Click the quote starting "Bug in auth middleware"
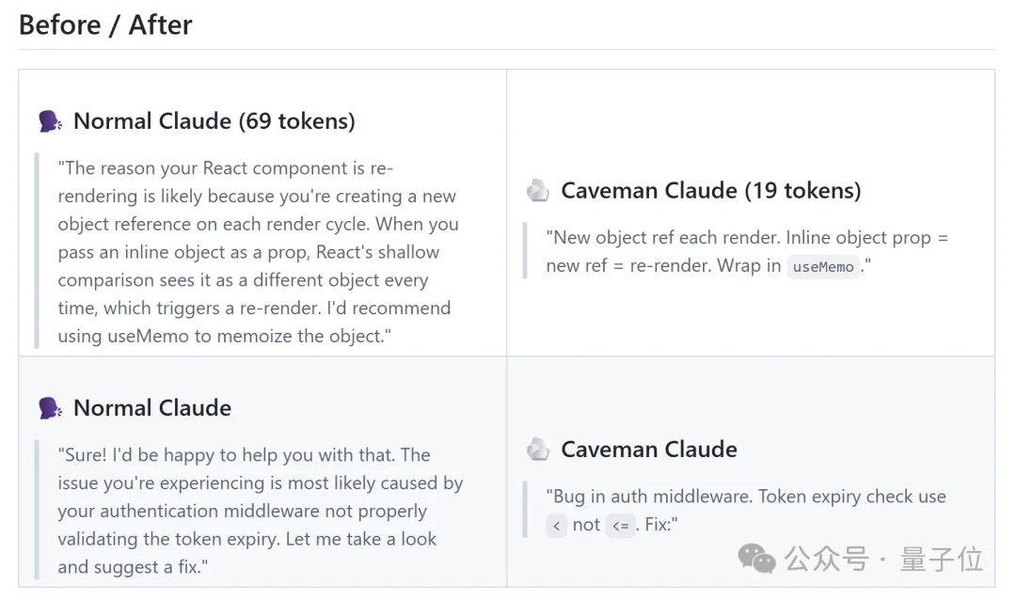This screenshot has height=600, width=1016. [745, 497]
